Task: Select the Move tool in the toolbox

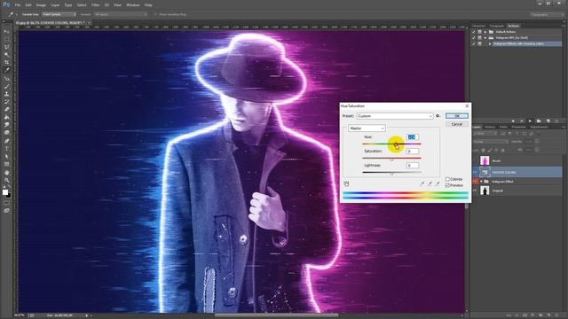Action: click(6, 32)
